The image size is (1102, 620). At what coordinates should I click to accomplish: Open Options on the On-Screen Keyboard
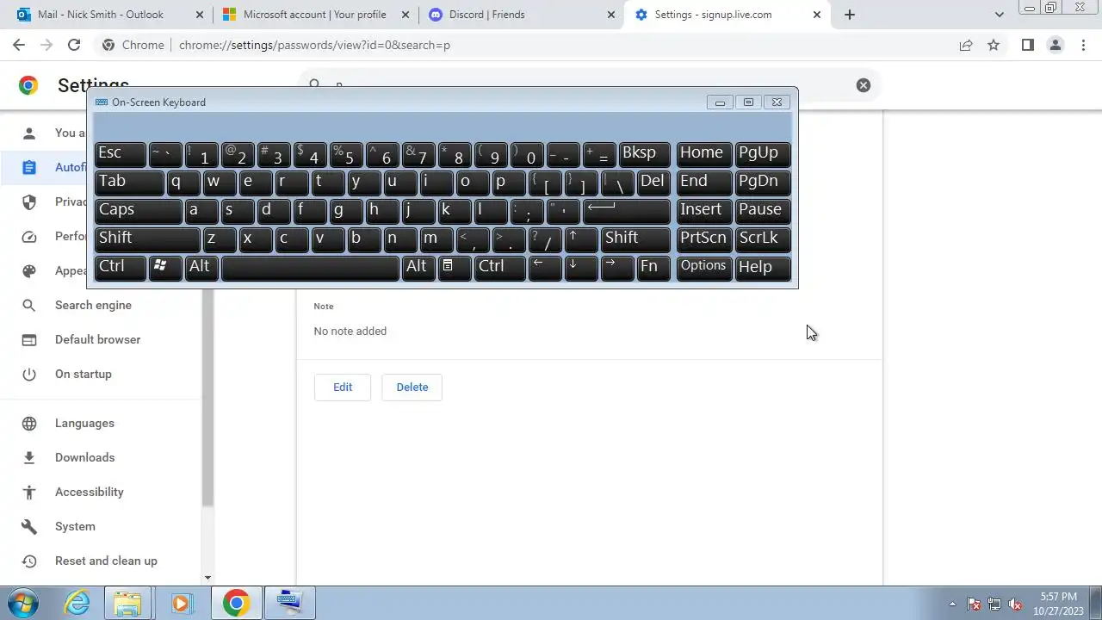tap(704, 268)
